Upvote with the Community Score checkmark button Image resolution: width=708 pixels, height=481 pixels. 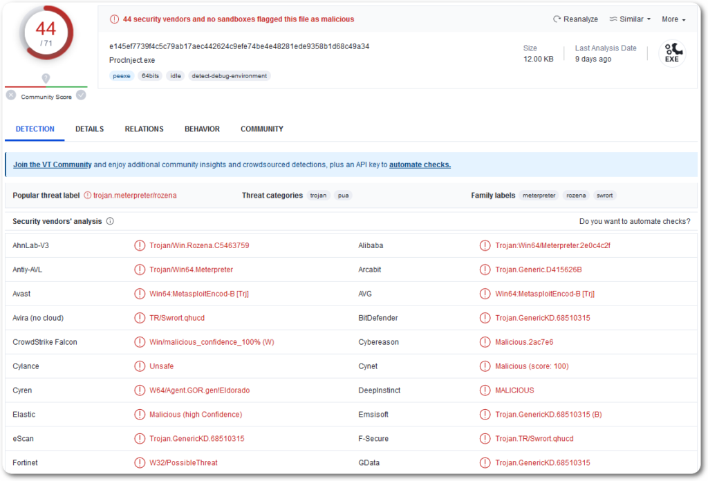[81, 95]
